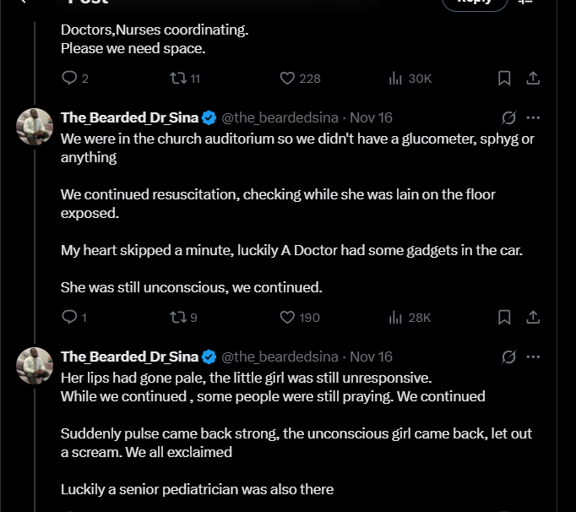
Task: Open Grok actions on church auditorium post
Action: [x=508, y=117]
